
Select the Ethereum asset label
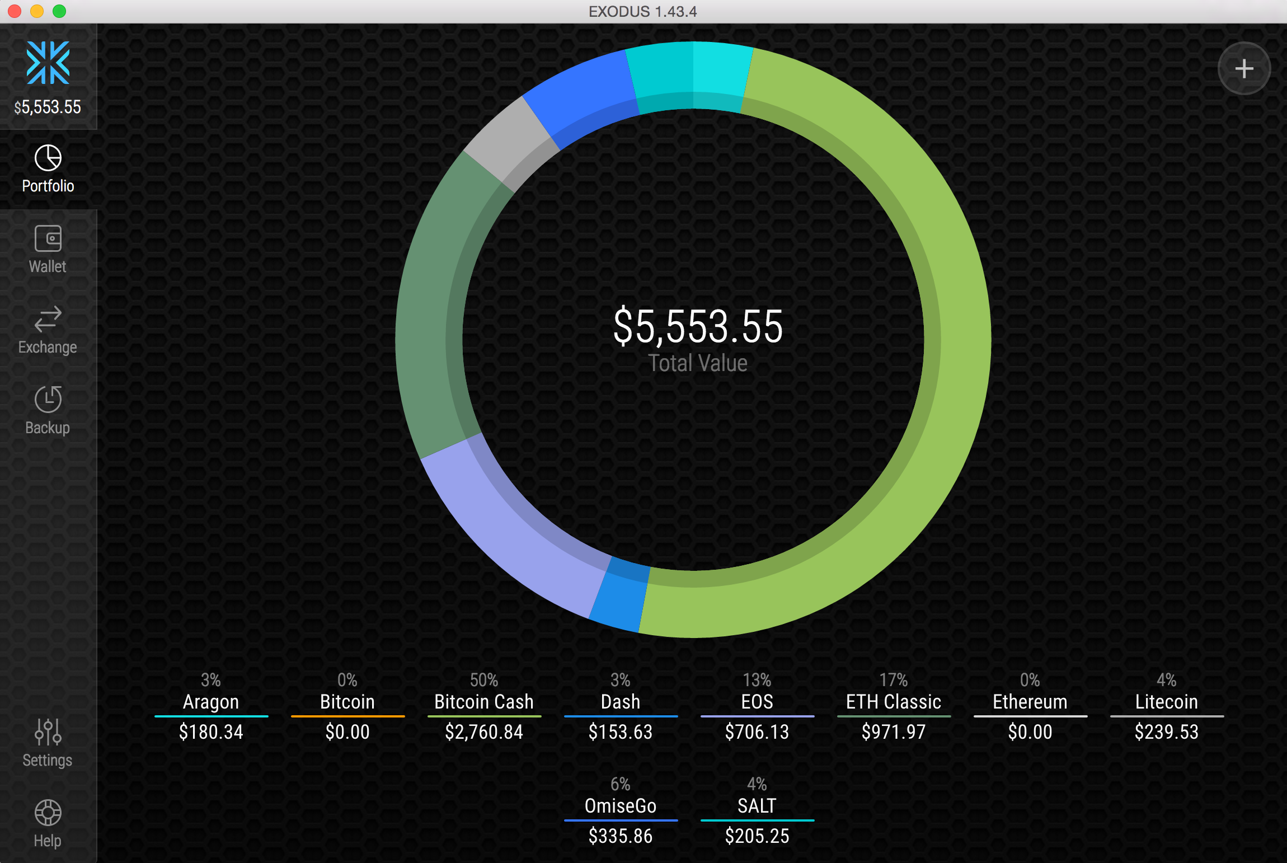(x=1030, y=702)
